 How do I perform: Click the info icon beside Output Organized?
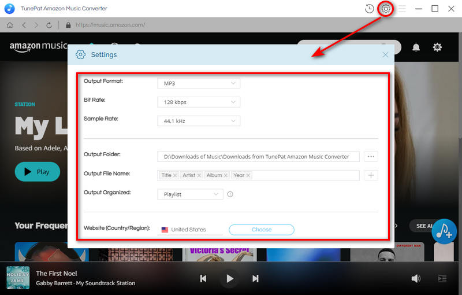(x=230, y=194)
